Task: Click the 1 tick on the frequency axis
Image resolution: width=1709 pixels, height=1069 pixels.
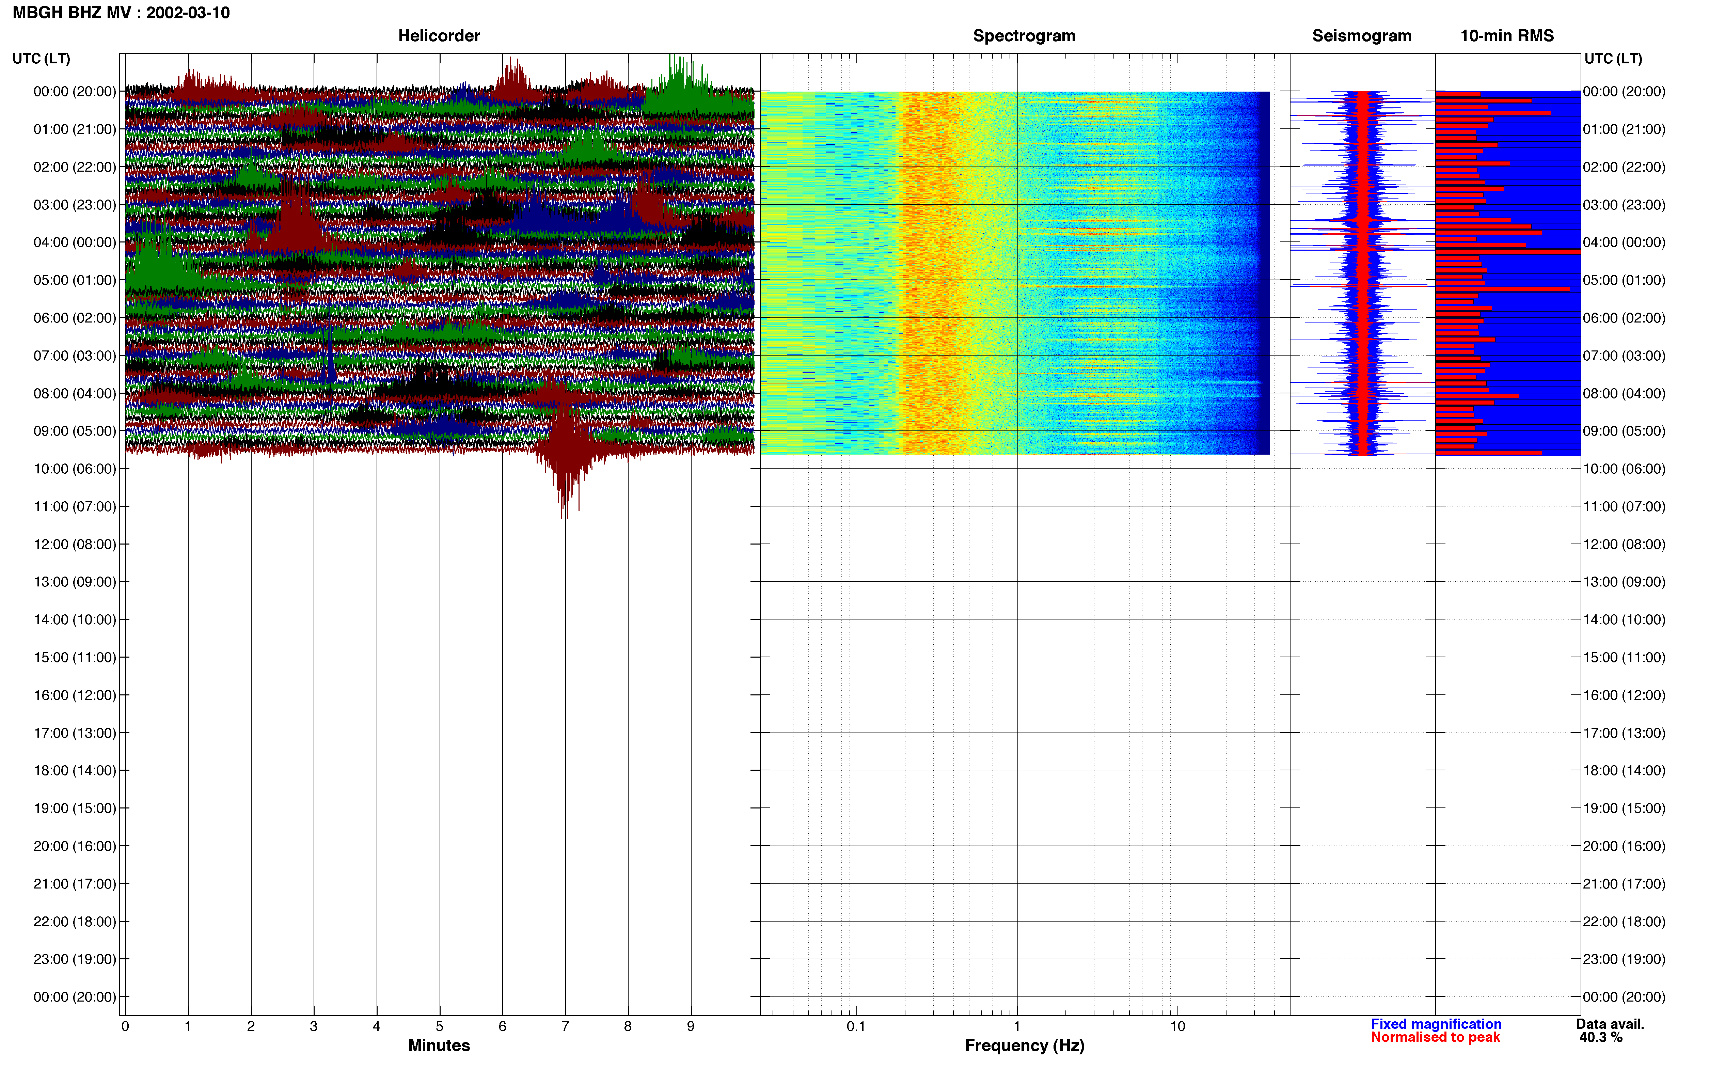Action: (x=1017, y=1026)
